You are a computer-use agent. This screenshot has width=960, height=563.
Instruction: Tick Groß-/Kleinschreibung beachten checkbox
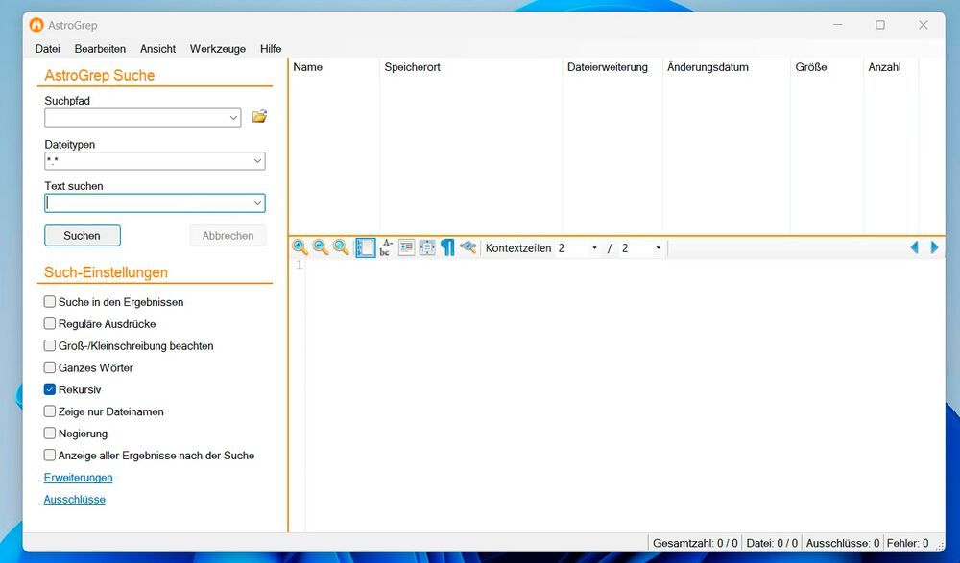pos(50,346)
